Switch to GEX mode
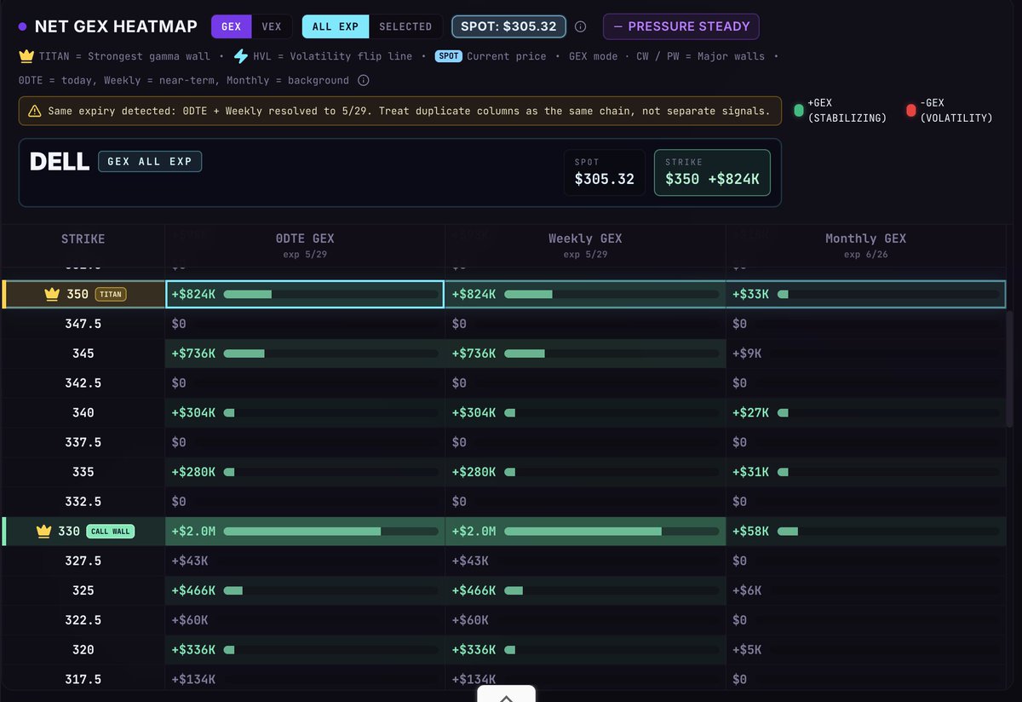 point(231,26)
